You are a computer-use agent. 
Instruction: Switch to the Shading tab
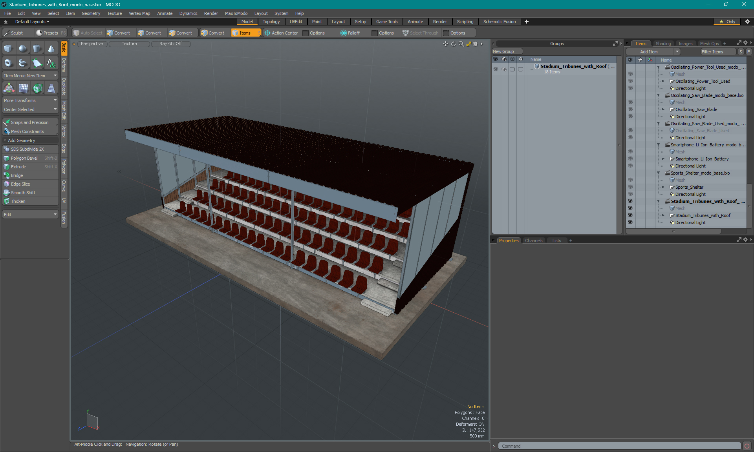[x=663, y=44]
